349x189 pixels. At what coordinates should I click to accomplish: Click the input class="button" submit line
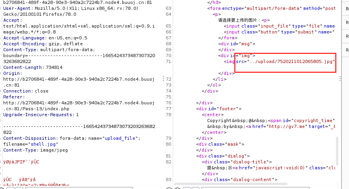point(279,32)
